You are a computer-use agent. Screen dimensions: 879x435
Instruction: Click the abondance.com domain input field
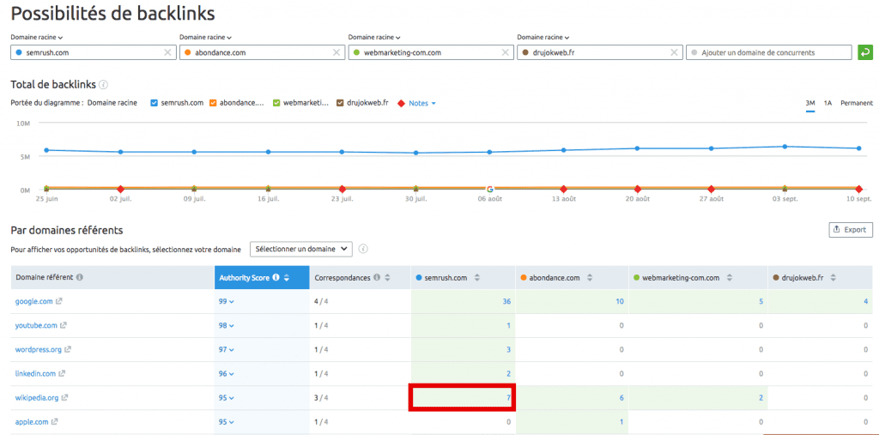[262, 52]
